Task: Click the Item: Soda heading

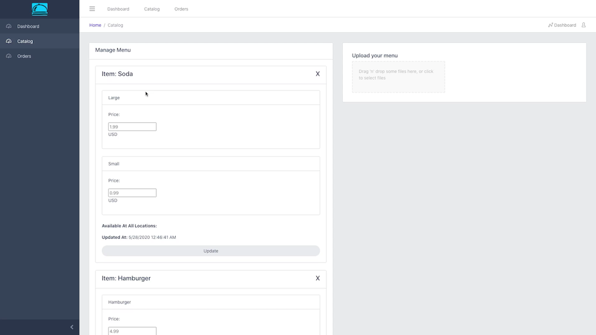Action: click(x=117, y=74)
